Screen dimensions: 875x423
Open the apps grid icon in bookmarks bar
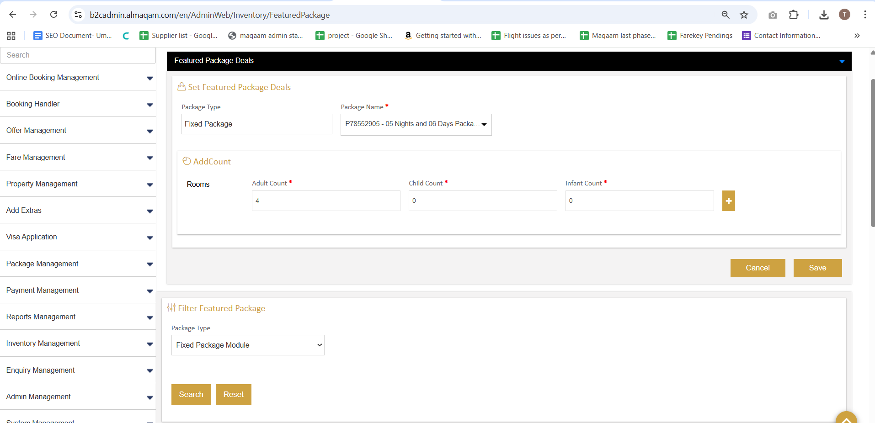tap(11, 36)
